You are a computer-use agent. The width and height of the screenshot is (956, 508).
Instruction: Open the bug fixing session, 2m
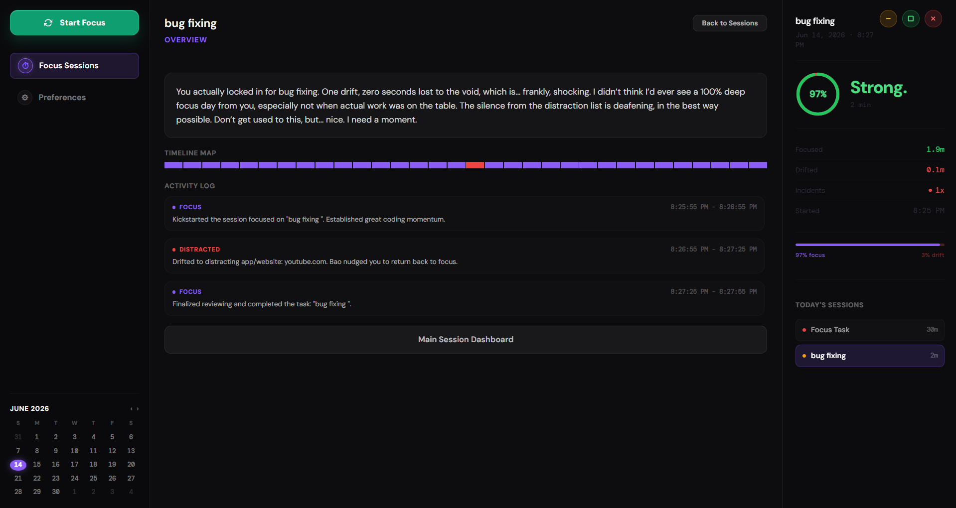tap(870, 356)
